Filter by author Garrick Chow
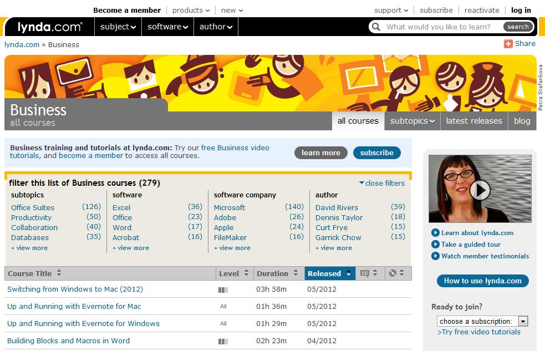The width and height of the screenshot is (545, 351). (338, 238)
